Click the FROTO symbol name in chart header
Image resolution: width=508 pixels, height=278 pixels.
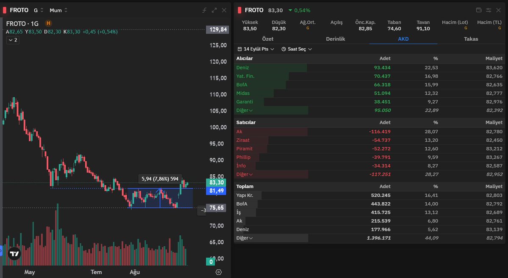point(19,10)
